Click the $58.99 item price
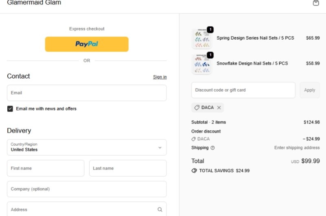 (313, 64)
